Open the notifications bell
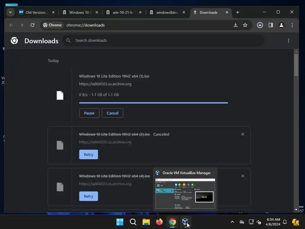305x229 pixels. coord(285,222)
